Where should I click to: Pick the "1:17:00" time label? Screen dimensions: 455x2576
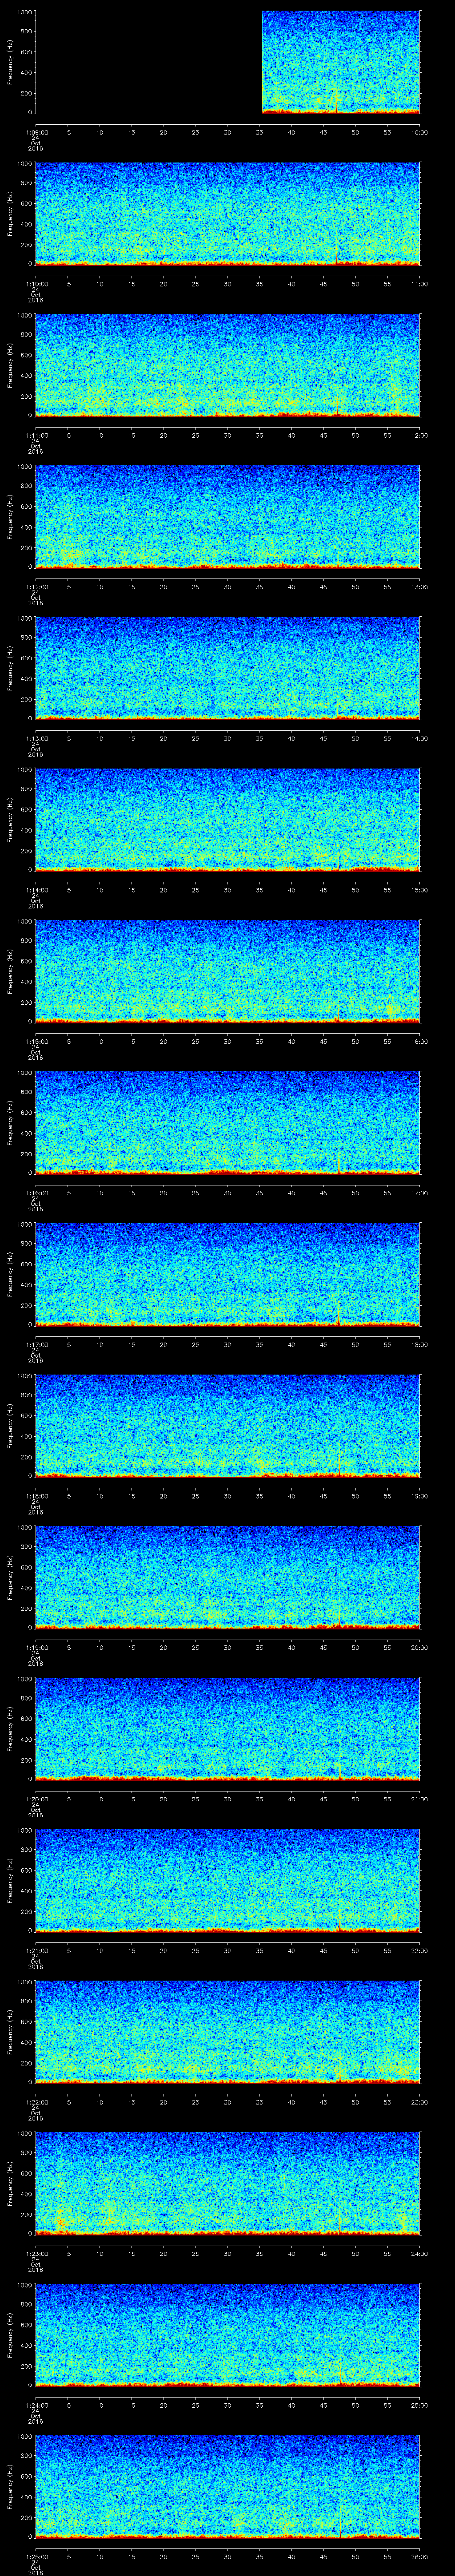[x=36, y=1344]
